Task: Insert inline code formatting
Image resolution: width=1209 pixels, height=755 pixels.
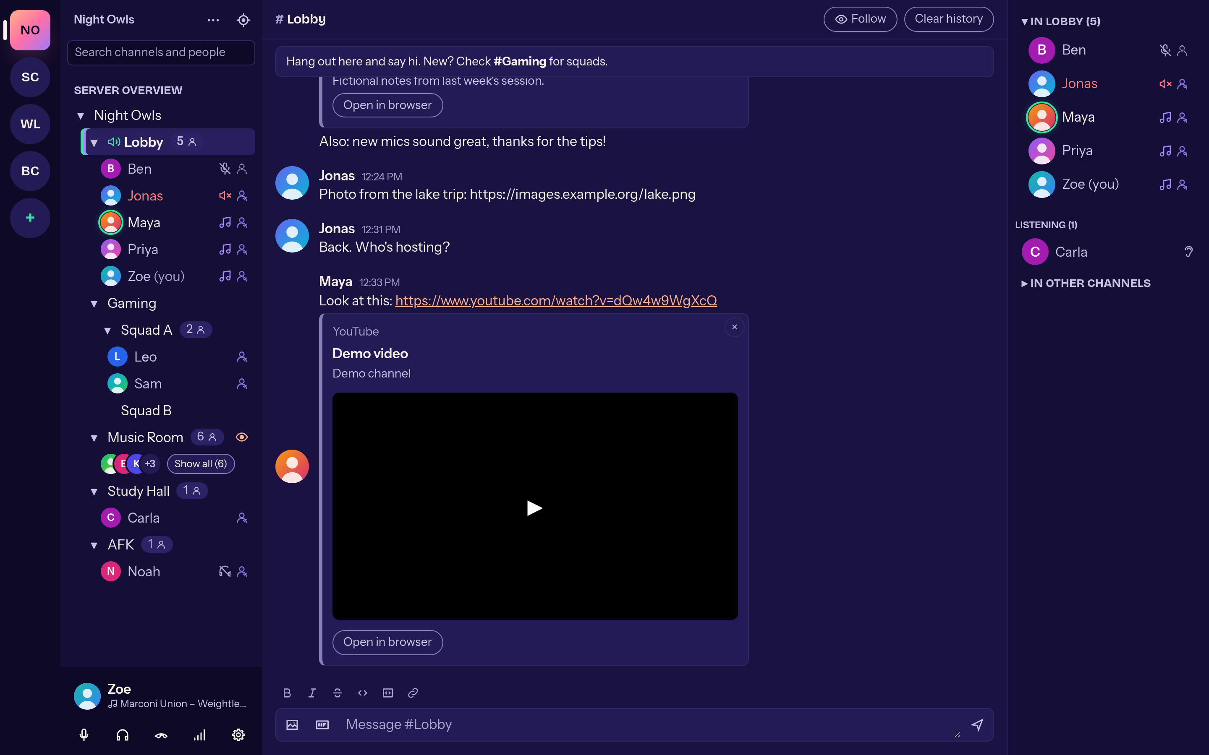Action: 363,693
